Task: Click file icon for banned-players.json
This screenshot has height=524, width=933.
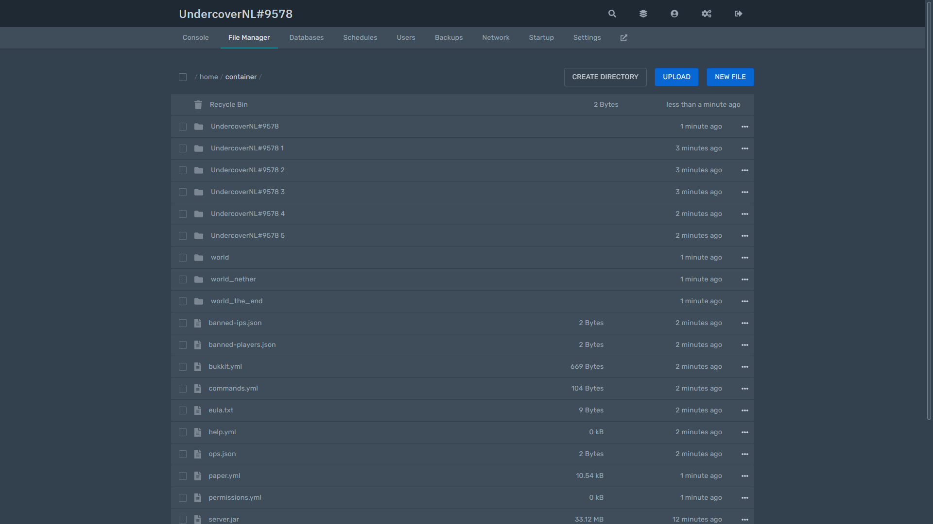Action: 198,345
